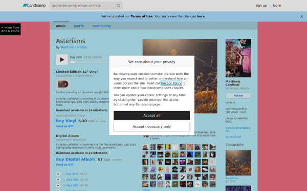Image resolution: width=307 pixels, height=191 pixels.
Task: Open the merch tab
Action: (x=79, y=26)
